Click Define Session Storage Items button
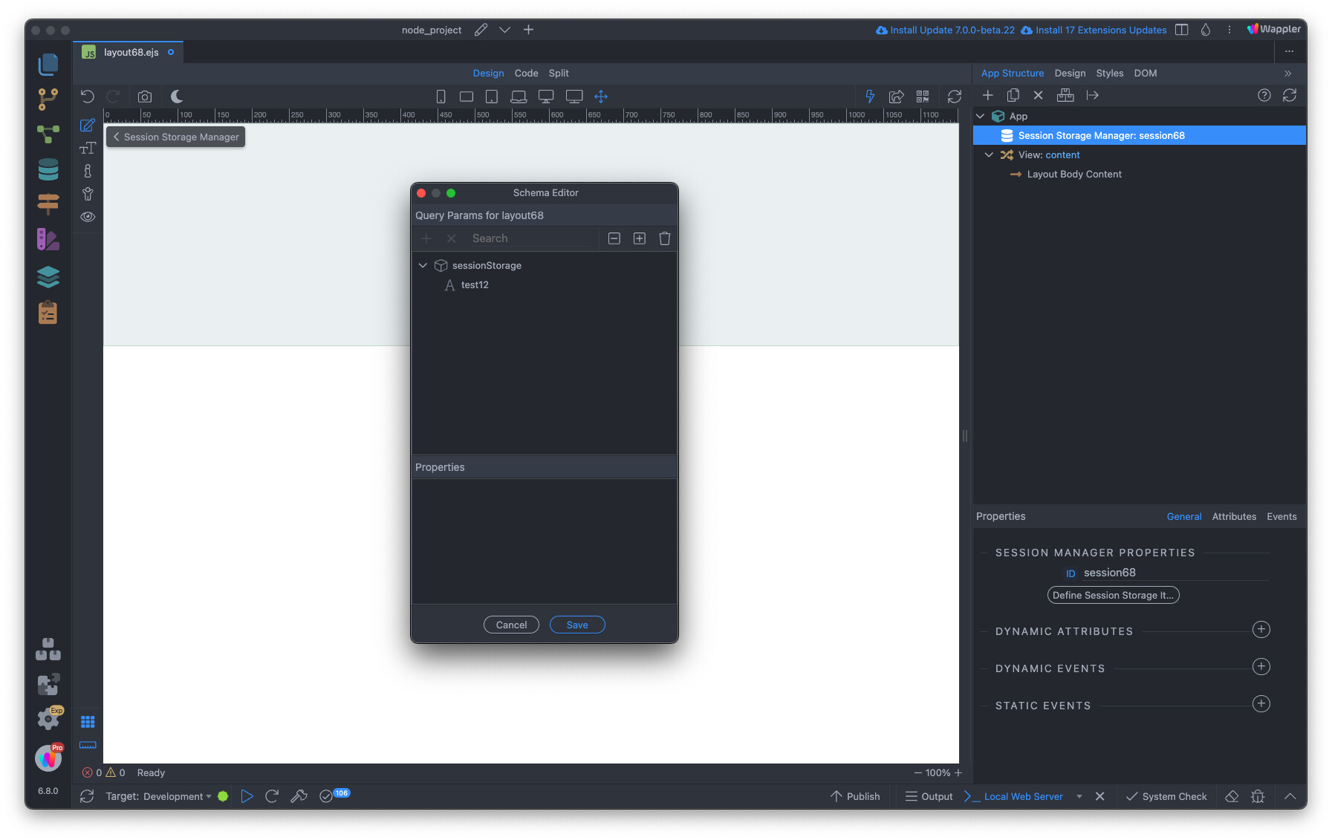 1112,595
